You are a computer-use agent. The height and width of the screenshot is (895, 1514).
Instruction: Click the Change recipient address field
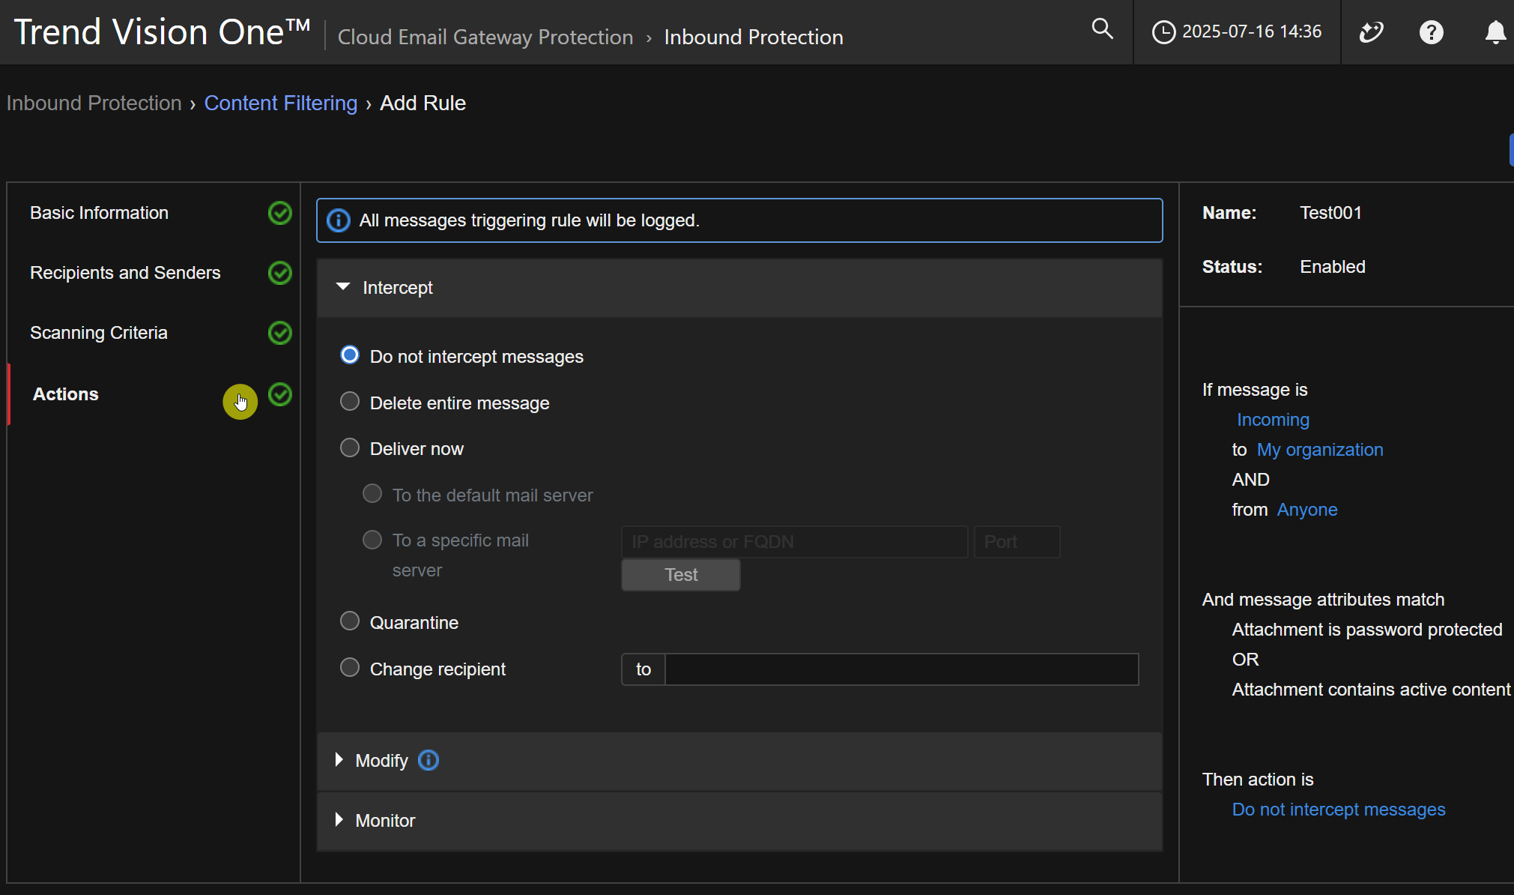pos(901,669)
